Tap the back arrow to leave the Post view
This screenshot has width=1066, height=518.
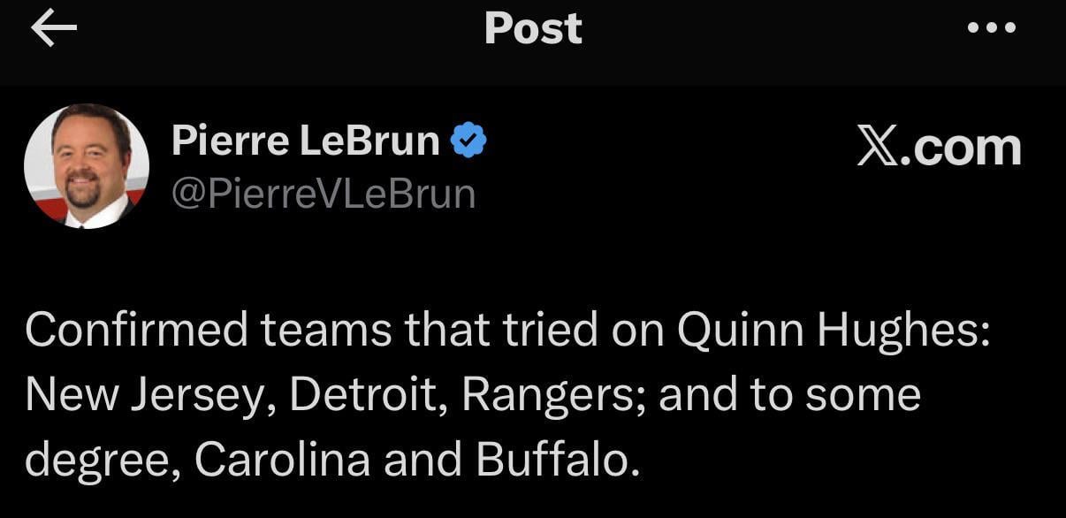pos(53,27)
